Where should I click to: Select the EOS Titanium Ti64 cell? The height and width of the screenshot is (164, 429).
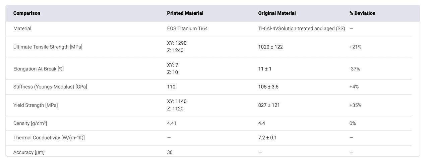coord(187,29)
